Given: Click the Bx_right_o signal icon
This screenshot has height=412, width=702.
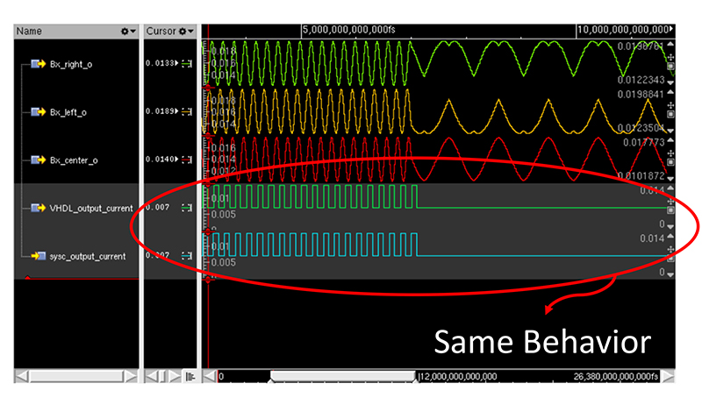Looking at the screenshot, I should click(39, 64).
